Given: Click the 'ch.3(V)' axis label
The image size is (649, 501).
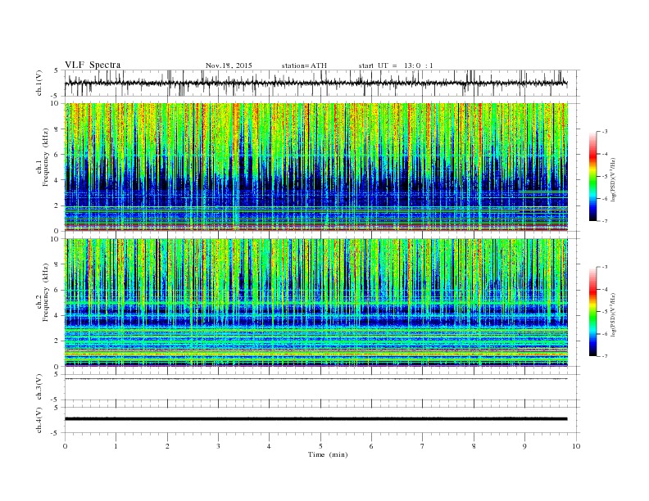Looking at the screenshot, I should coord(39,387).
